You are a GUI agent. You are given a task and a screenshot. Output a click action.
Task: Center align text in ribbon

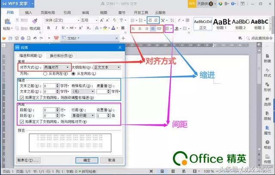pos(140,28)
